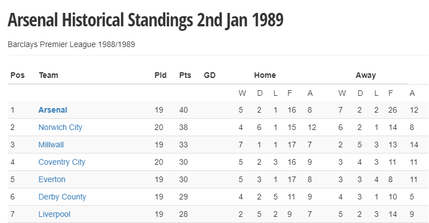429x223 pixels.
Task: Open the Coventry City team page
Action: (x=62, y=162)
